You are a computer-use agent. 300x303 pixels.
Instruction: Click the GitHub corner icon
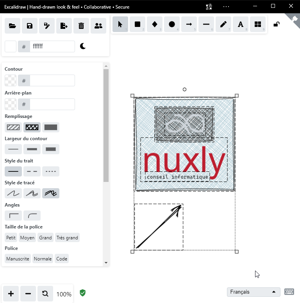[x=294, y=19]
